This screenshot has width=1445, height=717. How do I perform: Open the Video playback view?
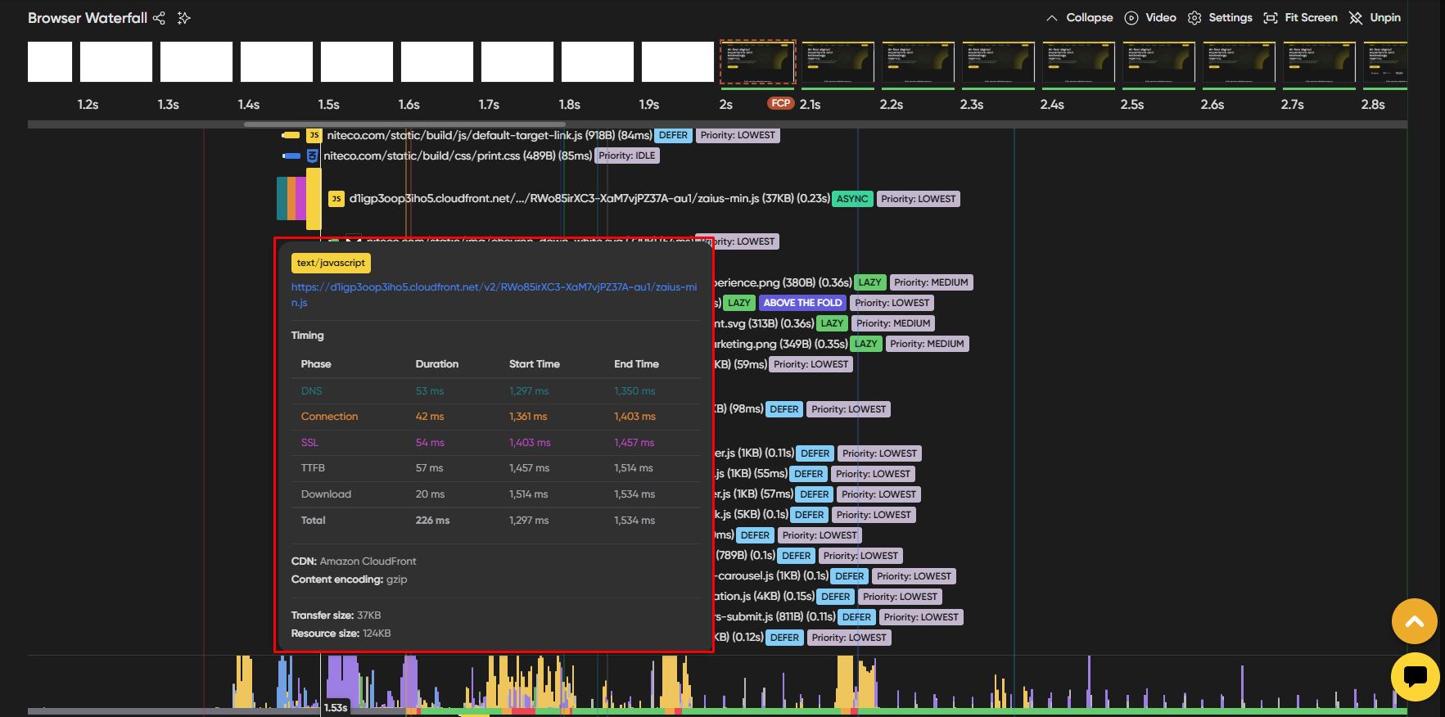1150,18
